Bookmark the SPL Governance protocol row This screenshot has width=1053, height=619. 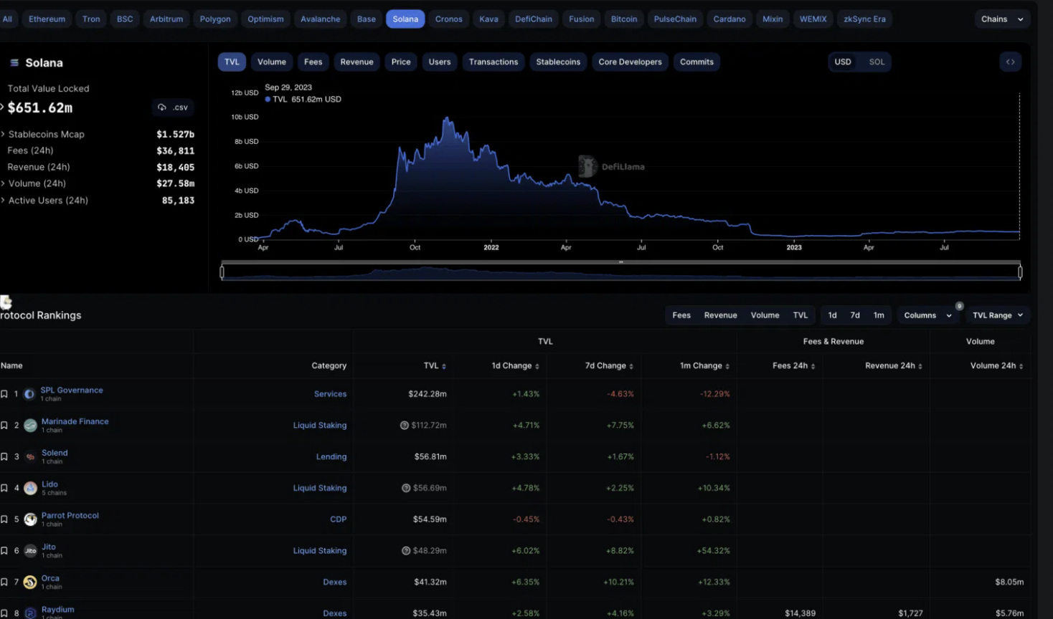coord(4,394)
